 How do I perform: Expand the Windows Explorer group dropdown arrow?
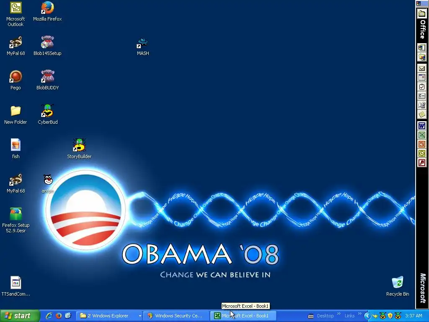point(140,316)
